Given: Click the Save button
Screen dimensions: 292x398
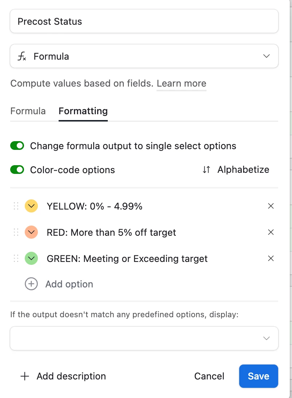Looking at the screenshot, I should point(259,376).
